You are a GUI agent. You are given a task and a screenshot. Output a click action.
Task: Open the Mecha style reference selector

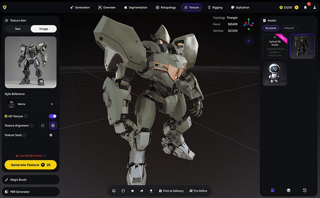coord(31,104)
